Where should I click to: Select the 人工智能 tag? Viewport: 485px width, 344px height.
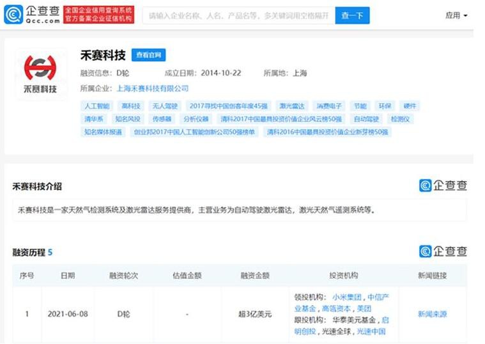97,106
